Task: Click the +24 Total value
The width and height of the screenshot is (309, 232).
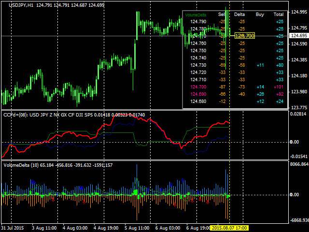Action: point(280,101)
